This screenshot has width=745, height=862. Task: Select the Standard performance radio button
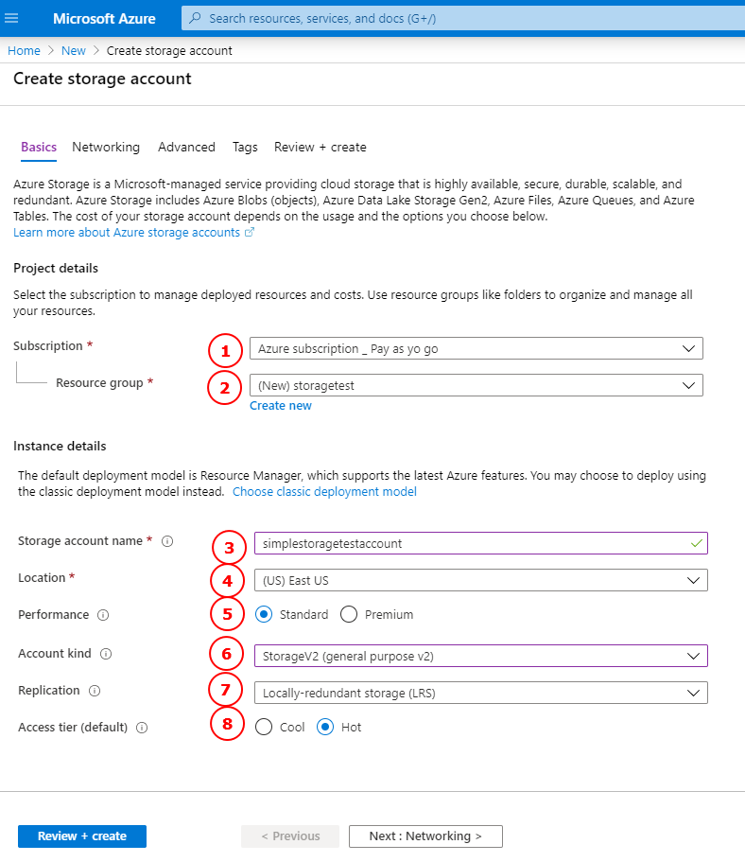point(264,615)
